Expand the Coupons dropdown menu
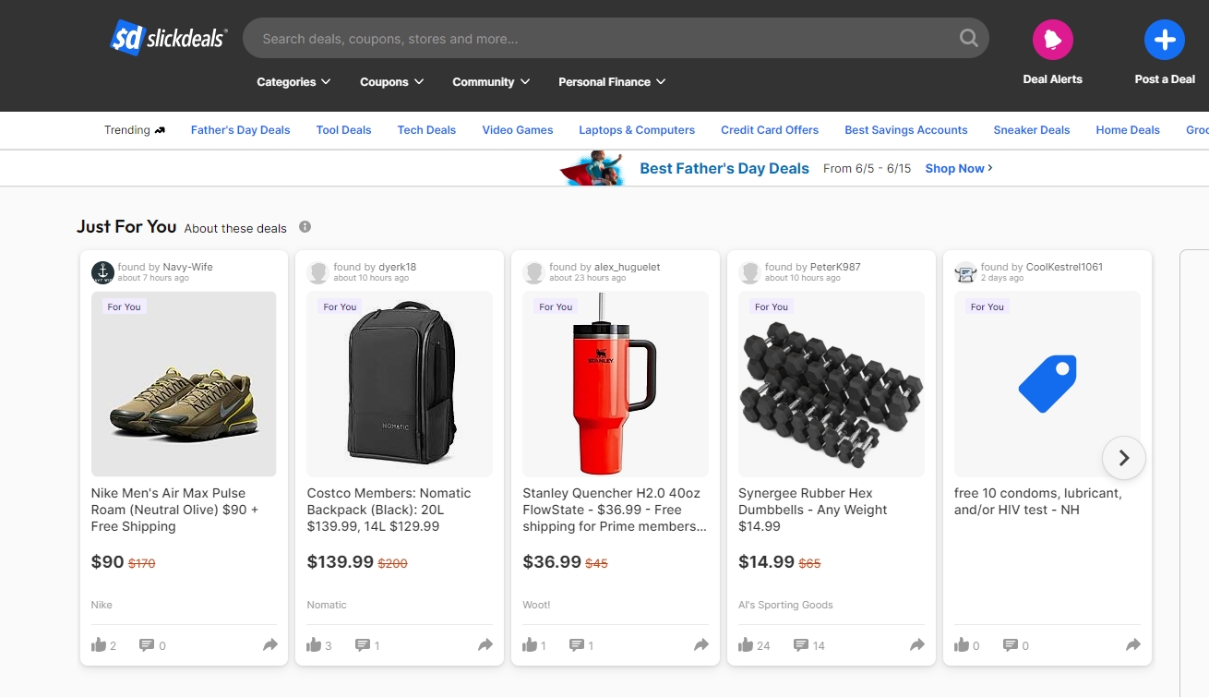 [392, 82]
